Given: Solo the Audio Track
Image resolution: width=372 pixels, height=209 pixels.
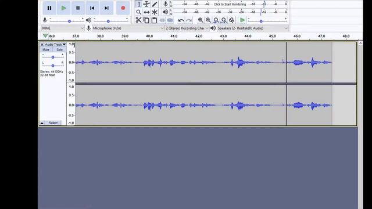Looking at the screenshot, I should 59,49.
